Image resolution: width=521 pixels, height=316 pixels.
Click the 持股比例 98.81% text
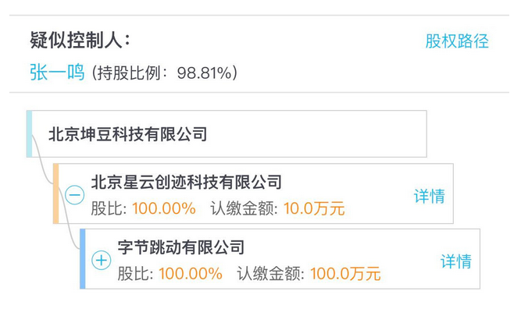pos(165,74)
